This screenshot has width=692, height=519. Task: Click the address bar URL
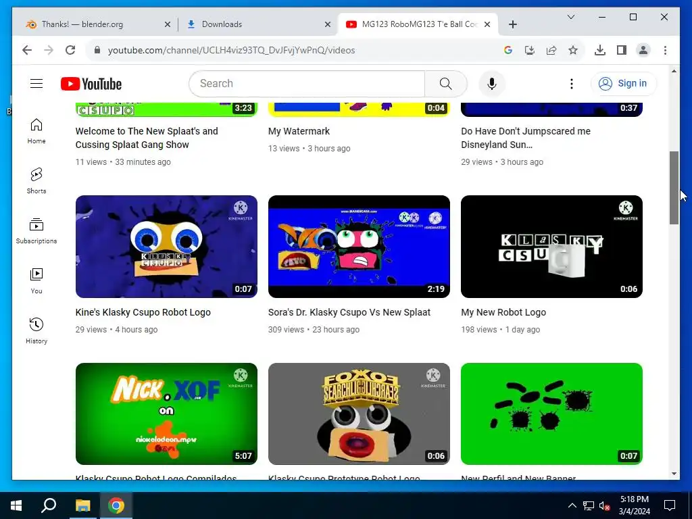pyautogui.click(x=231, y=50)
